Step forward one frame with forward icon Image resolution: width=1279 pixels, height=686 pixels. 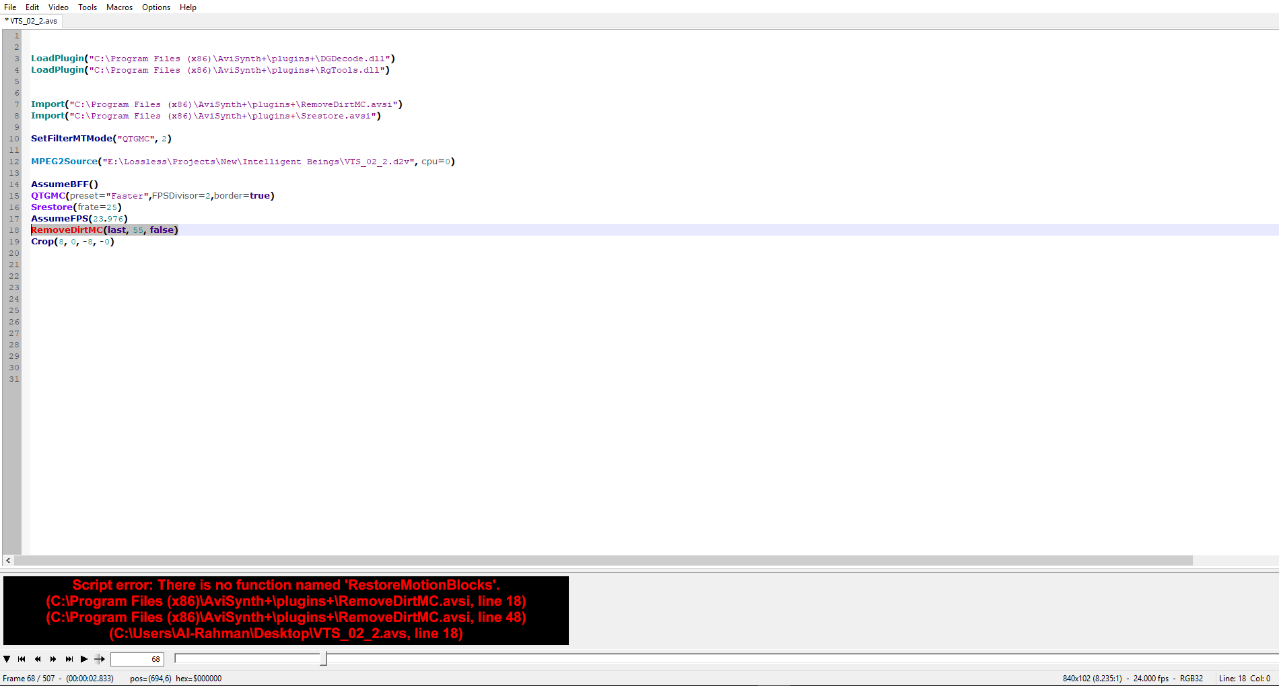pyautogui.click(x=53, y=659)
